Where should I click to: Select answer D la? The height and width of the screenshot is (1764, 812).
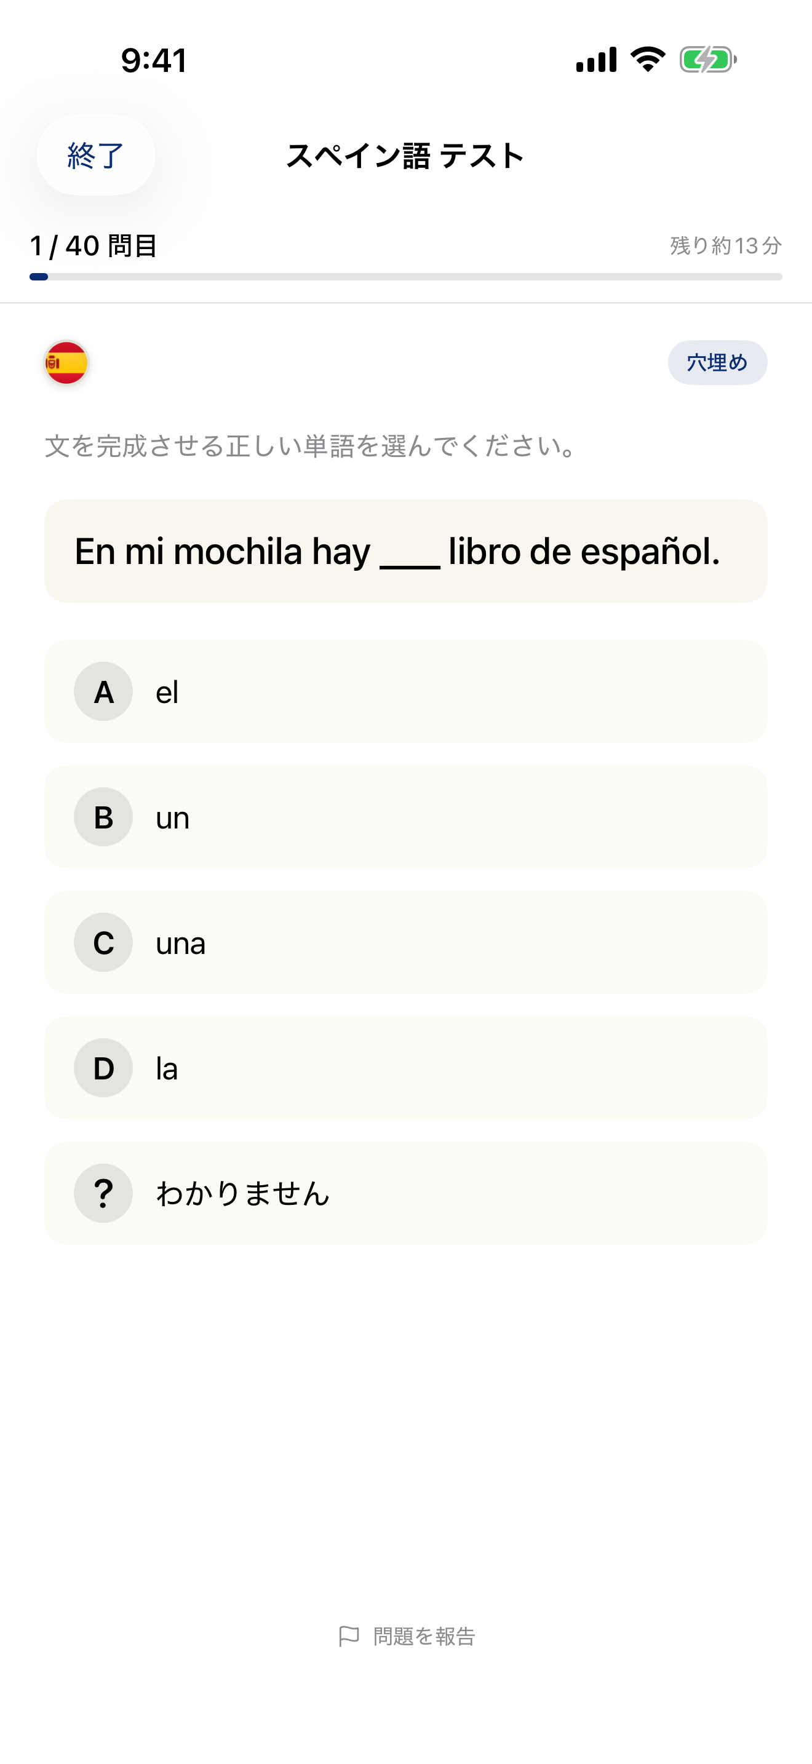405,1068
